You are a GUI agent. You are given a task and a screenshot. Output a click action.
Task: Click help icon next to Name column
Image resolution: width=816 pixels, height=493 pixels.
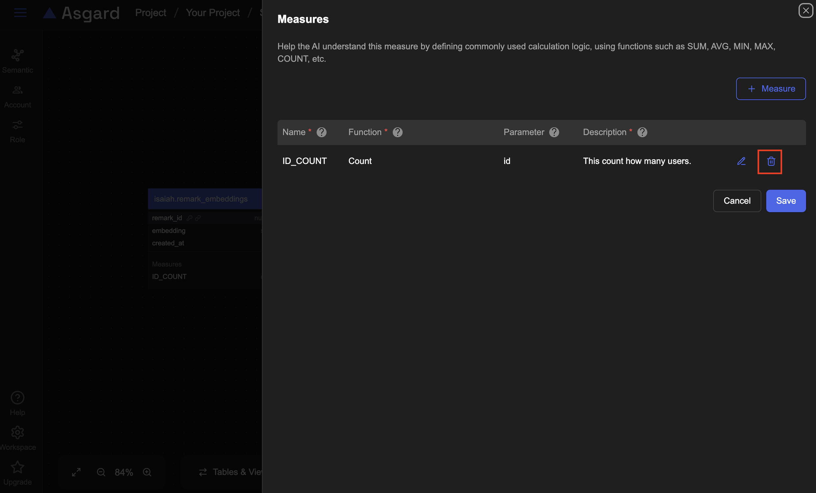coord(321,132)
